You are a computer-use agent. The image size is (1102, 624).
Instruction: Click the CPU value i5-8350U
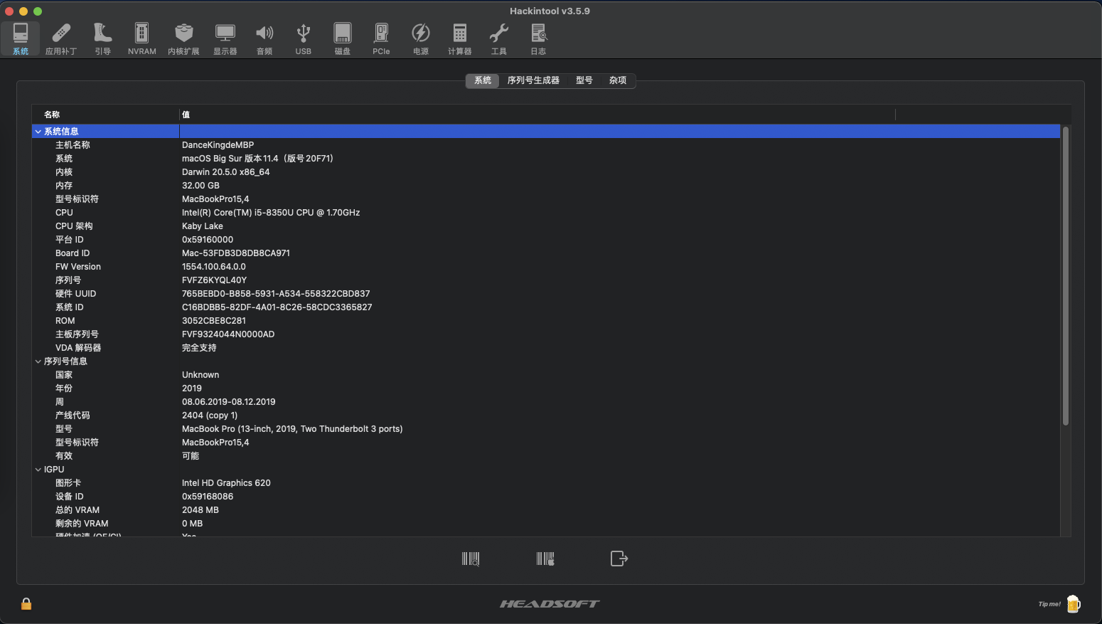click(x=271, y=213)
